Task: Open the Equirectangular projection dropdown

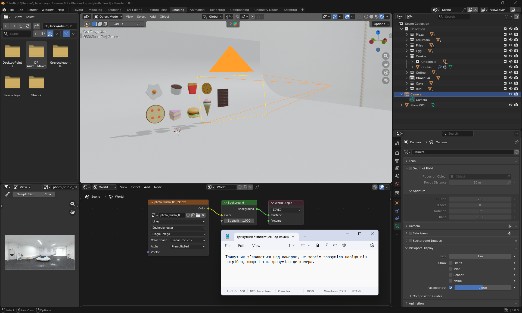Action: [178, 228]
